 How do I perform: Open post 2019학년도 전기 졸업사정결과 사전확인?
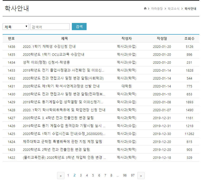click(x=64, y=70)
